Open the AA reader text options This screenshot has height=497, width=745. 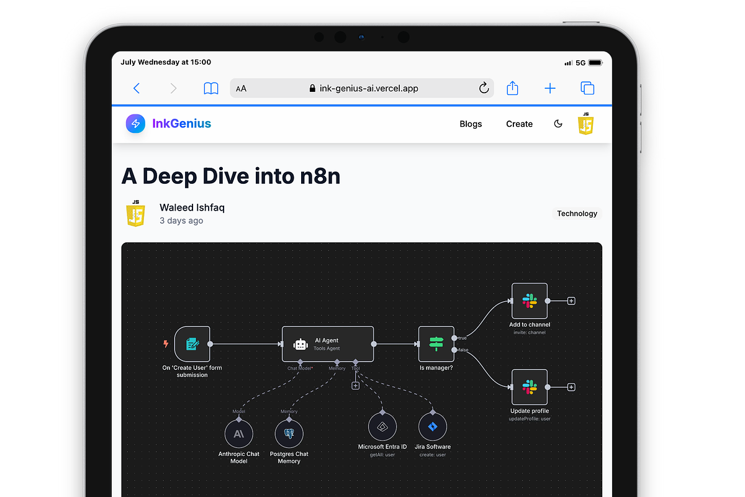(x=241, y=88)
